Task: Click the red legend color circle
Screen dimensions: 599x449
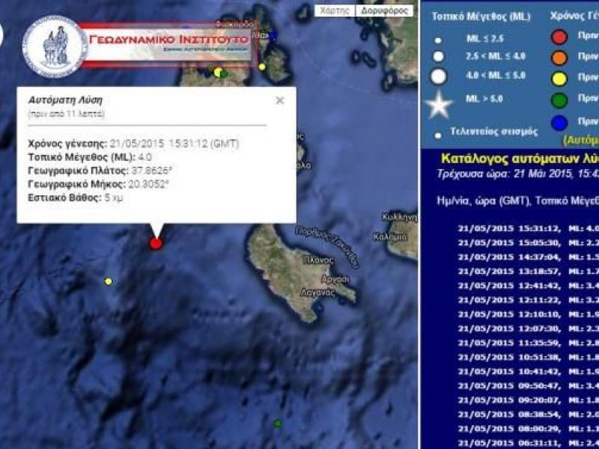Action: (x=559, y=37)
